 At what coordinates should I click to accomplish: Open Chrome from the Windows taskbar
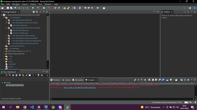[25, 107]
